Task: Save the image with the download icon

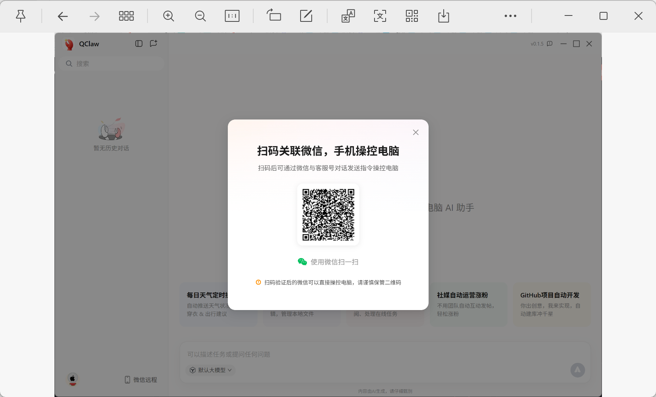Action: click(x=444, y=16)
